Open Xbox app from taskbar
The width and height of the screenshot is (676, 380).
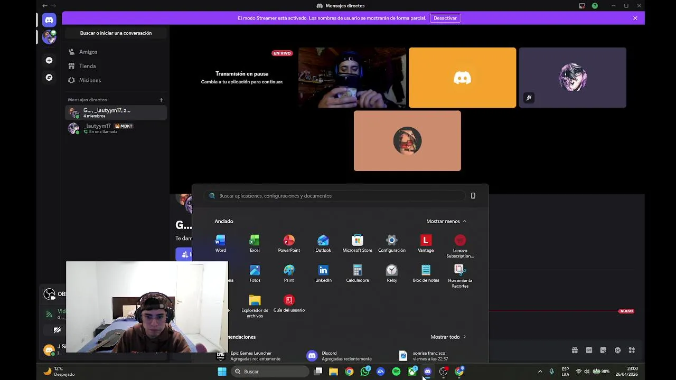412,372
